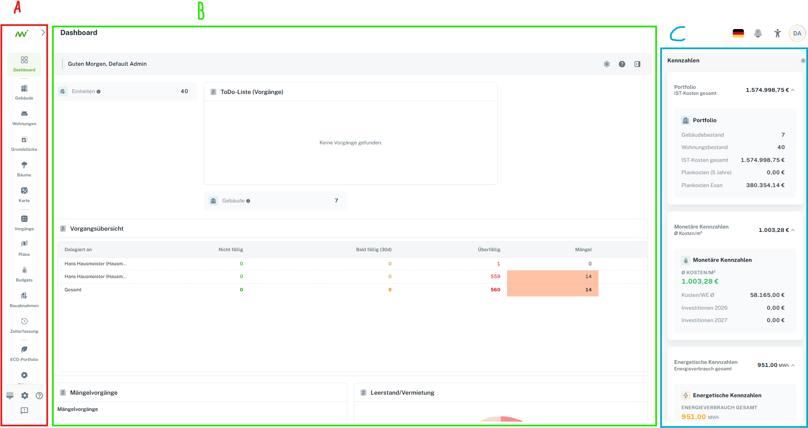Click highlighted Mängel cell in Gesamt row

(553, 290)
